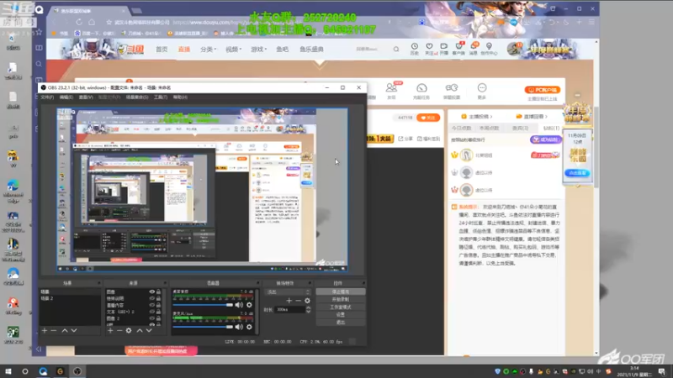Switch to the 本周贡献 tab
Viewport: 673px width, 378px height.
(x=489, y=129)
